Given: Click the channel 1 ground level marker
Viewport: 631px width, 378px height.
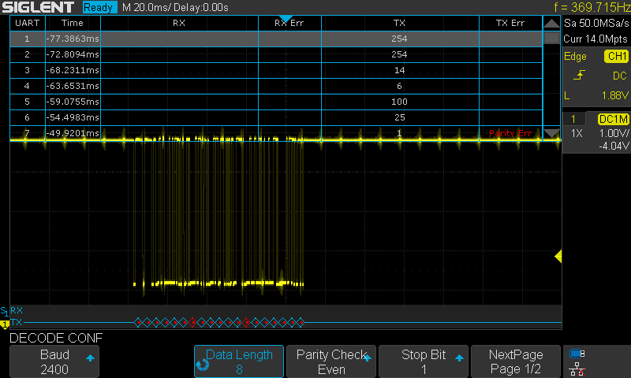Looking at the screenshot, I should pyautogui.click(x=5, y=324).
